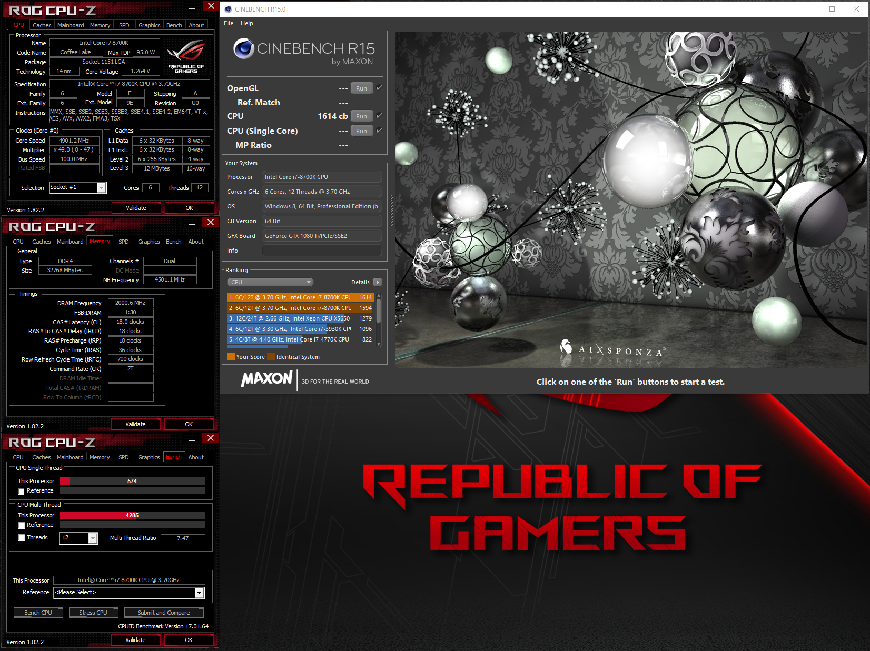Open the Ranking CPU dropdown in Cinebench
Screen dimensions: 870x651
[x=270, y=282]
